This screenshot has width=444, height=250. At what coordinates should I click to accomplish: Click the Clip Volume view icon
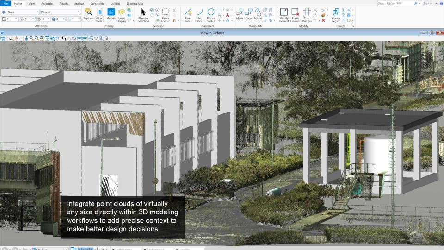click(96, 38)
